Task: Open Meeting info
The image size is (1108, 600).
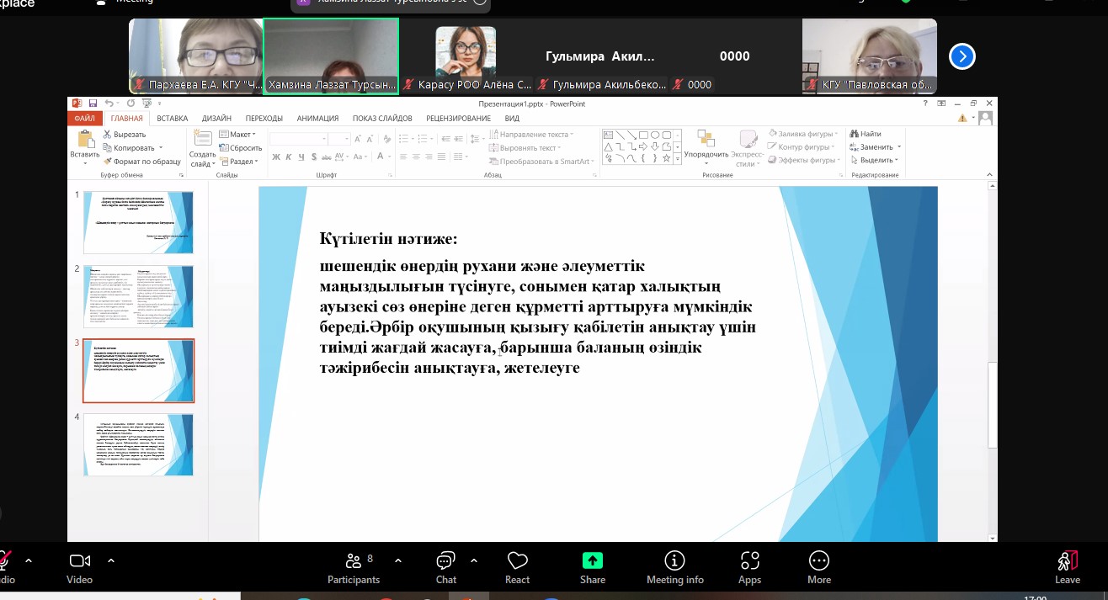Action: pyautogui.click(x=674, y=560)
